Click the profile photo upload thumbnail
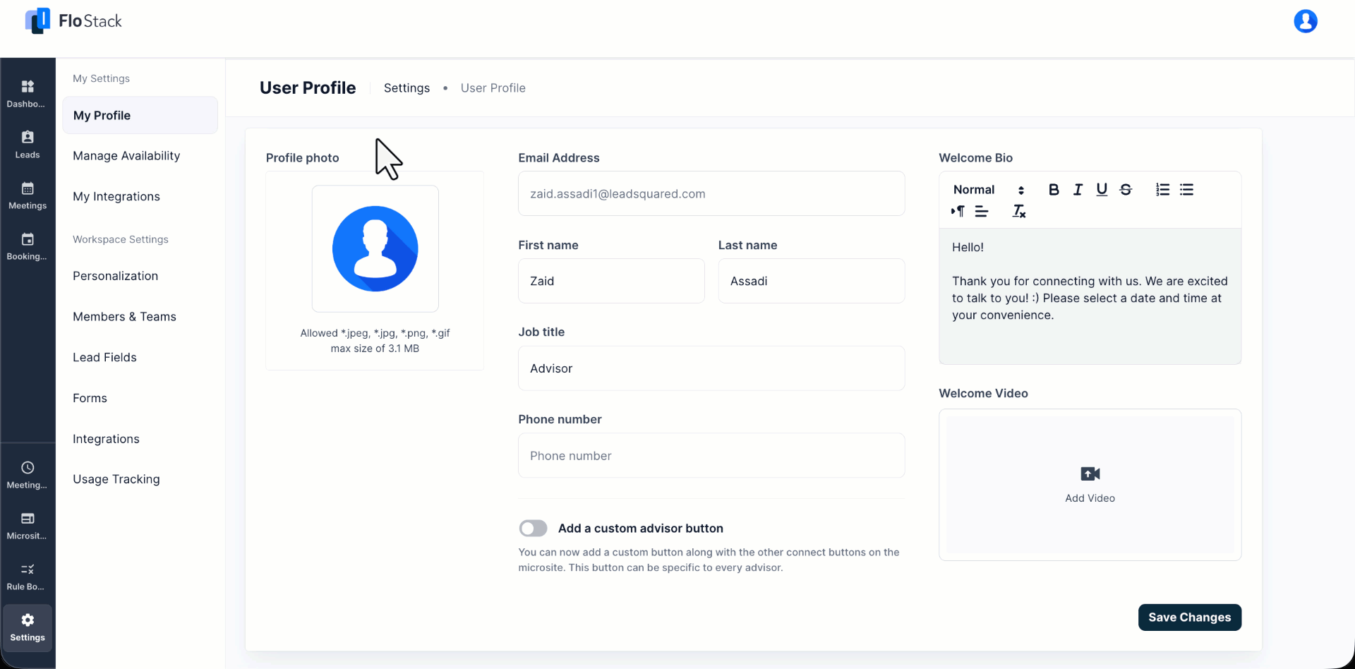The width and height of the screenshot is (1355, 669). pyautogui.click(x=375, y=248)
